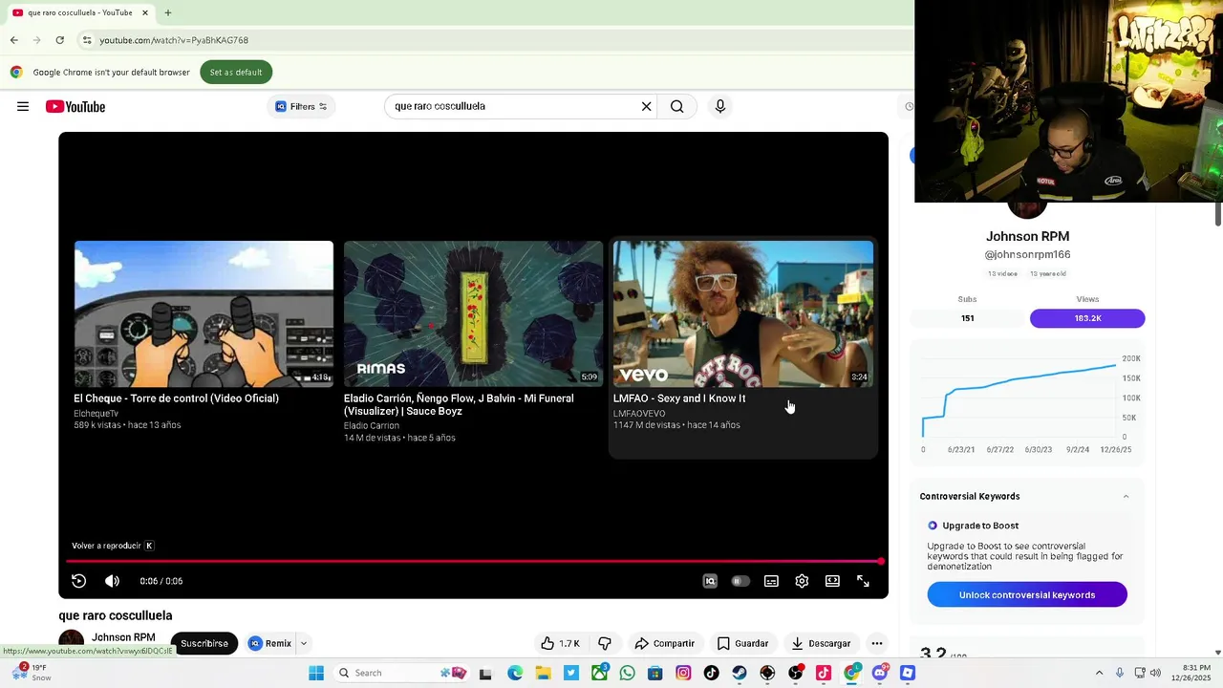Toggle the autoplay switch in the player
Screen dimensions: 1223x688
(740, 581)
